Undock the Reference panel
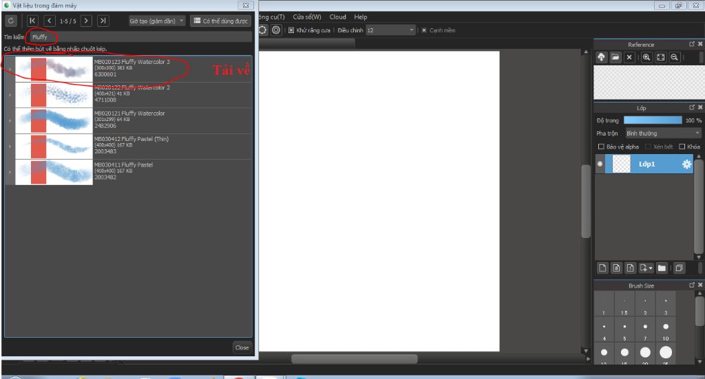The image size is (705, 379). 692,44
